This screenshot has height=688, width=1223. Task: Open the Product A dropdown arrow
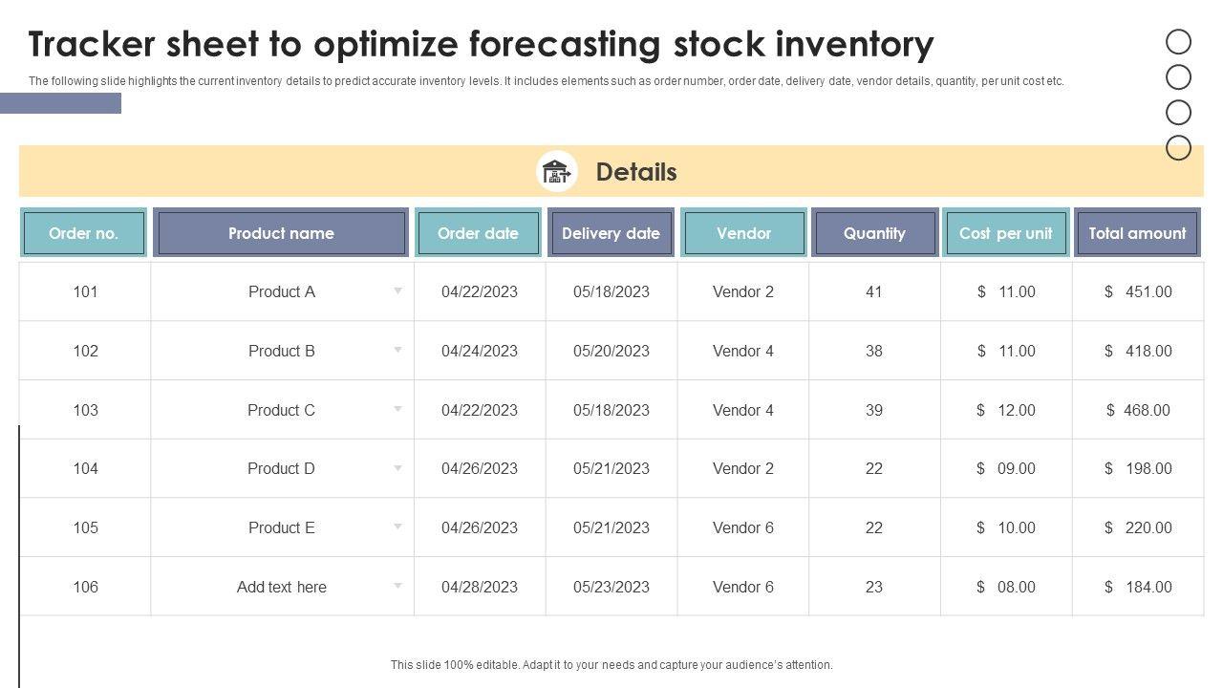pyautogui.click(x=397, y=290)
